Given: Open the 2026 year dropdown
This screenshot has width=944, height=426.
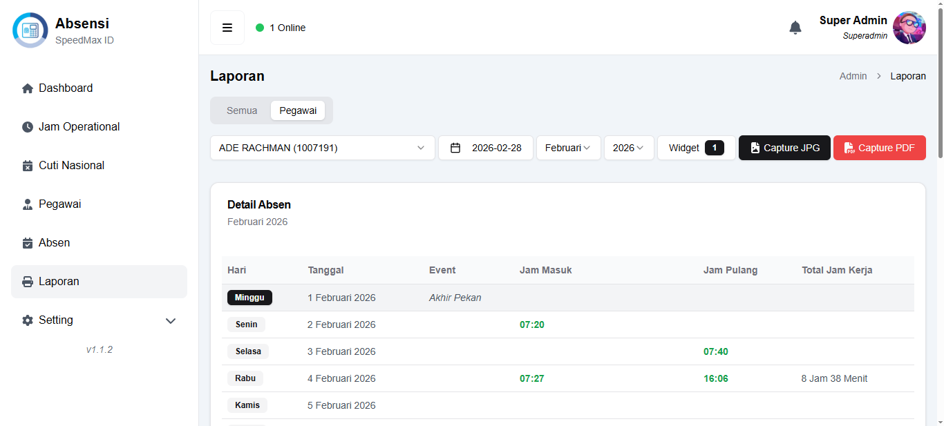Looking at the screenshot, I should pos(628,148).
